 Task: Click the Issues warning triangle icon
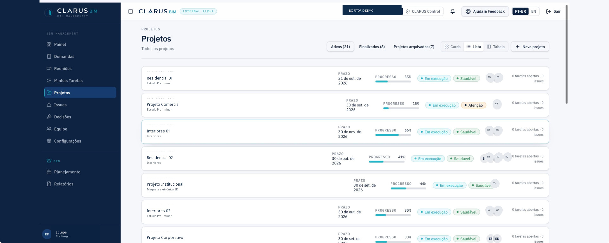(x=49, y=105)
